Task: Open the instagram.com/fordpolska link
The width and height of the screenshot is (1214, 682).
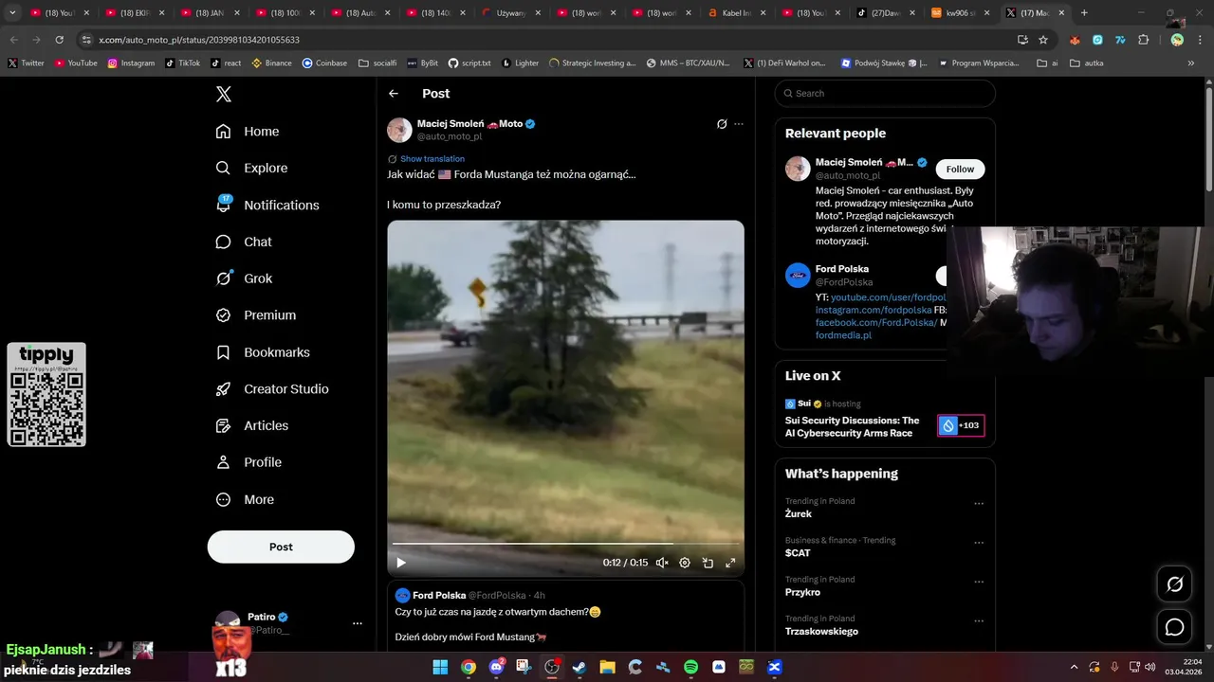Action: pyautogui.click(x=874, y=310)
